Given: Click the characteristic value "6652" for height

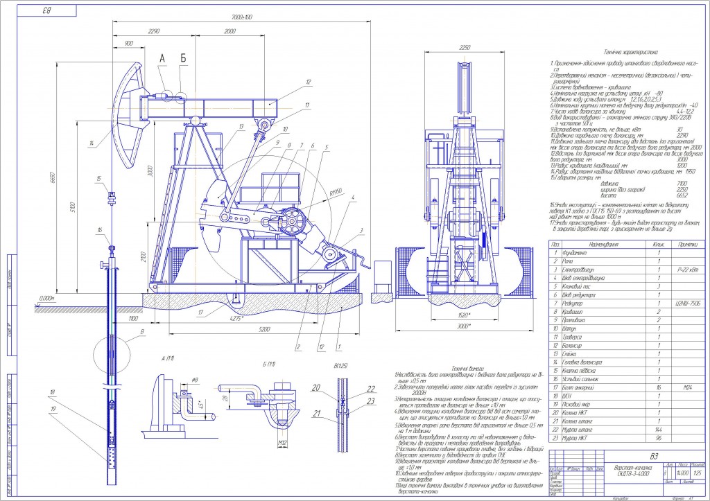Looking at the screenshot, I should click(x=682, y=196).
